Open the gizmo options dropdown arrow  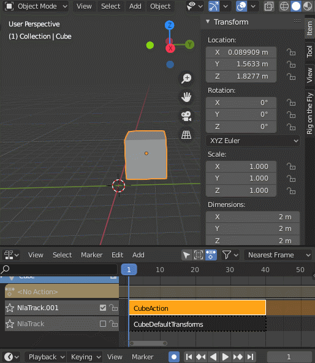coord(226,6)
